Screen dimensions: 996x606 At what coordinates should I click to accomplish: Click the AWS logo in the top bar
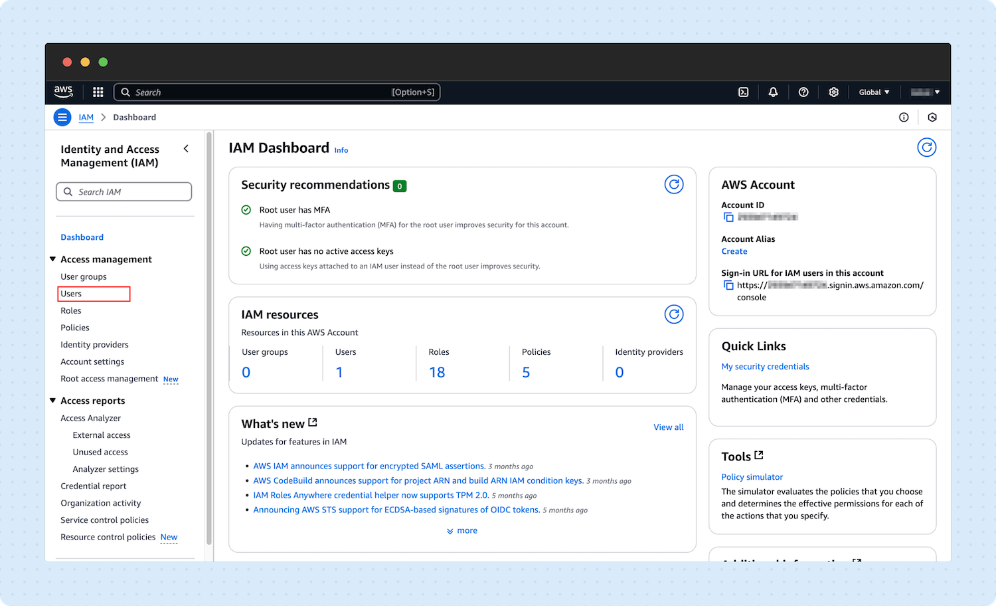tap(64, 92)
